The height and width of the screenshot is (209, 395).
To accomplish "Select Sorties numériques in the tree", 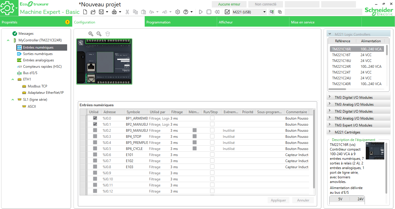I will coord(38,54).
